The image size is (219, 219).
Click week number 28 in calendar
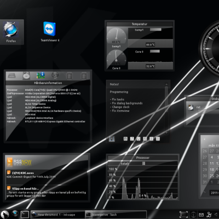pos(205,164)
